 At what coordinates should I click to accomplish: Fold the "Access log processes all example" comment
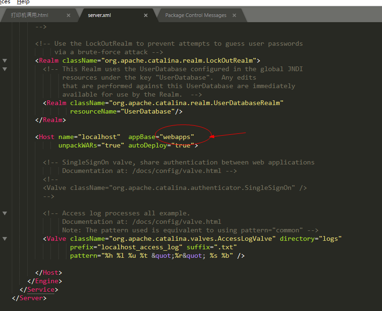pyautogui.click(x=5, y=213)
